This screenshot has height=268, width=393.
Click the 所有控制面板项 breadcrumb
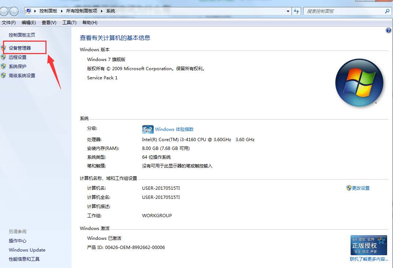click(x=81, y=11)
